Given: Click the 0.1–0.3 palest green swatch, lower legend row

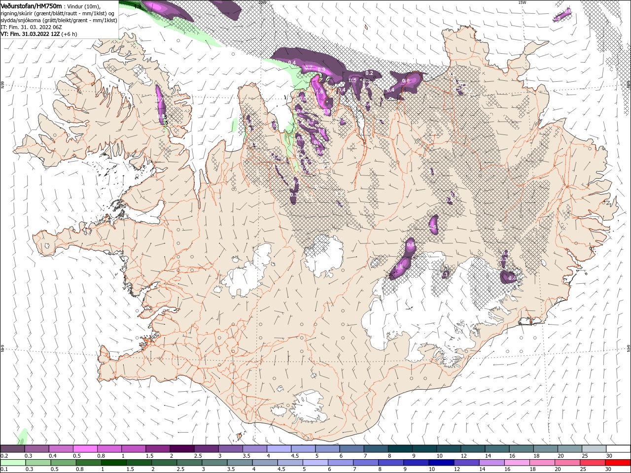Looking at the screenshot, I should [13, 463].
